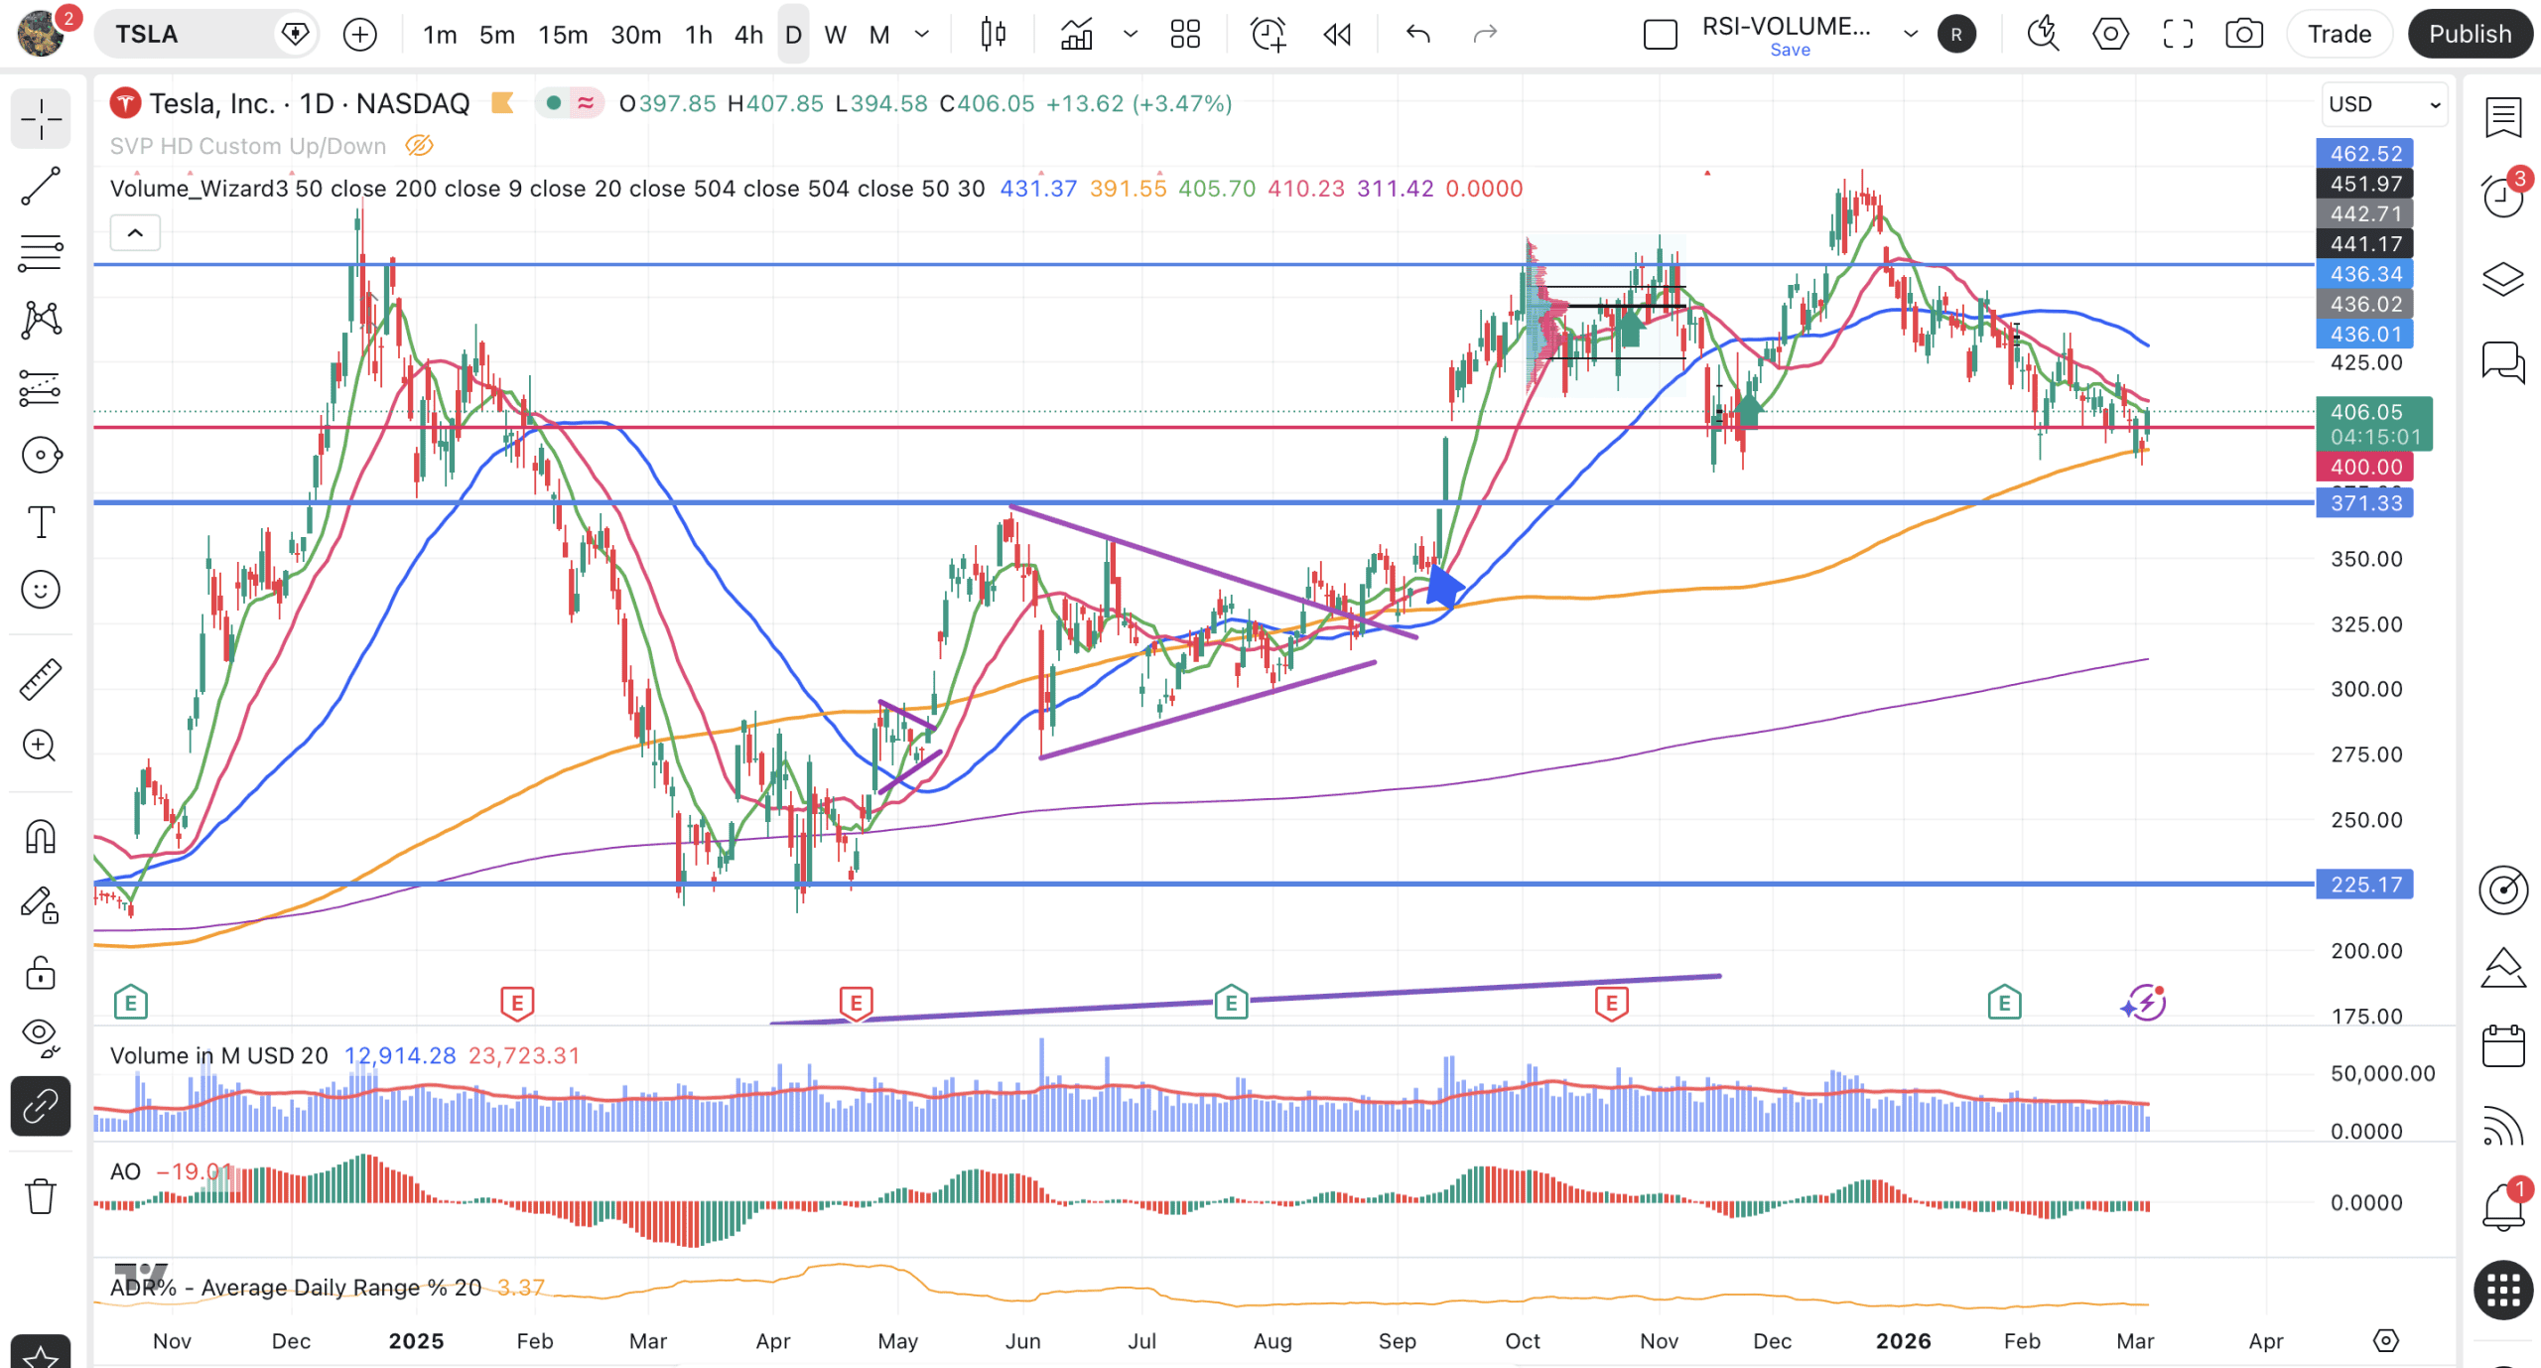2541x1368 pixels.
Task: Open the Fibonacci retracement tool
Action: point(41,253)
